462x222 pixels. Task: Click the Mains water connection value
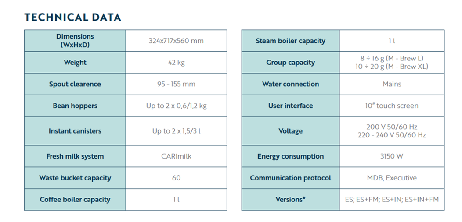tap(392, 84)
